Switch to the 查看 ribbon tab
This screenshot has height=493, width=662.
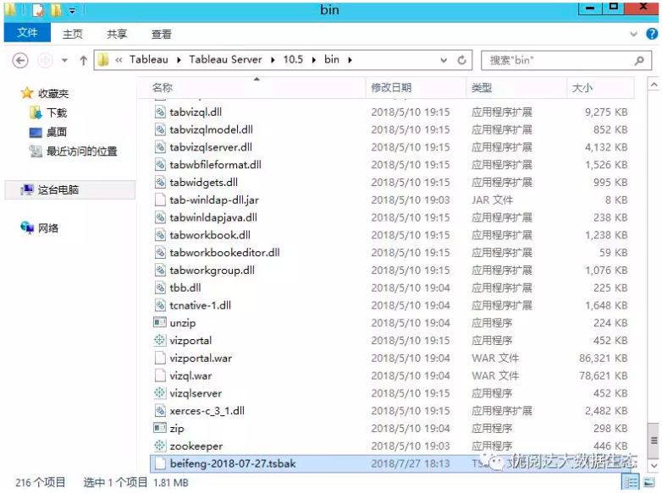click(x=162, y=34)
